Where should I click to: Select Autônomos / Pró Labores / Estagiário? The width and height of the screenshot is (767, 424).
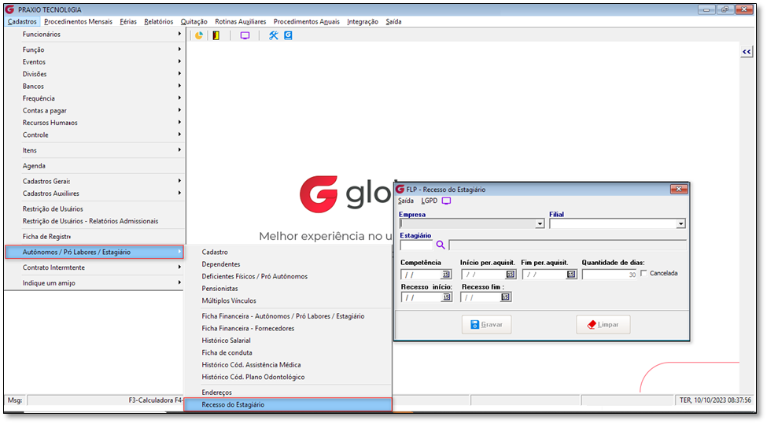(94, 252)
